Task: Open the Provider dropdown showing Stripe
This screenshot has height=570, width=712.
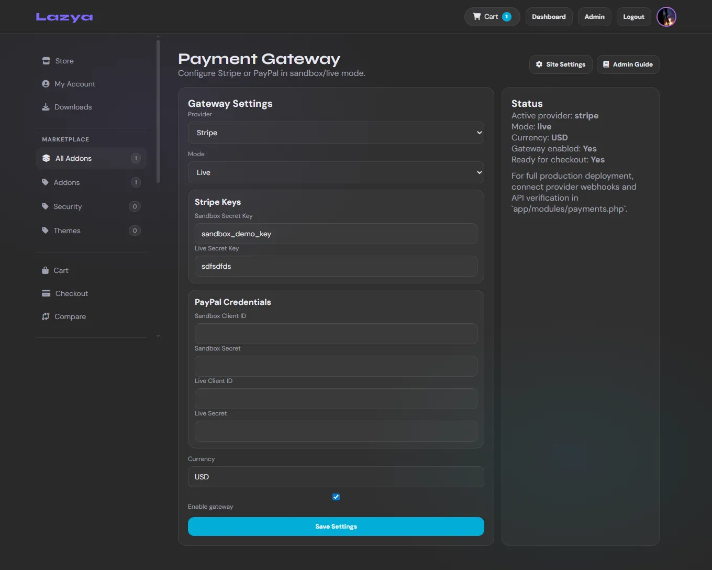Action: (336, 133)
